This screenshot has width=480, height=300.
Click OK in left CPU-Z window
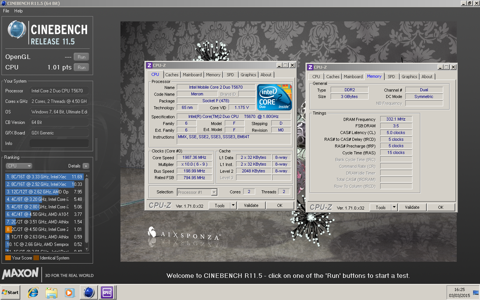(280, 205)
